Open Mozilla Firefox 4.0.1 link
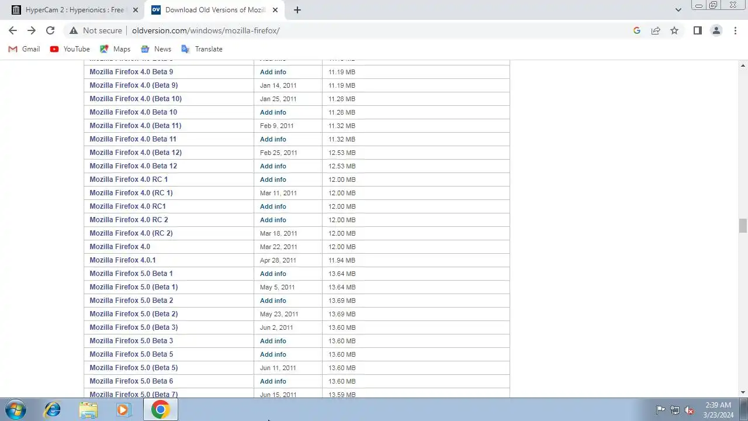 (x=122, y=260)
